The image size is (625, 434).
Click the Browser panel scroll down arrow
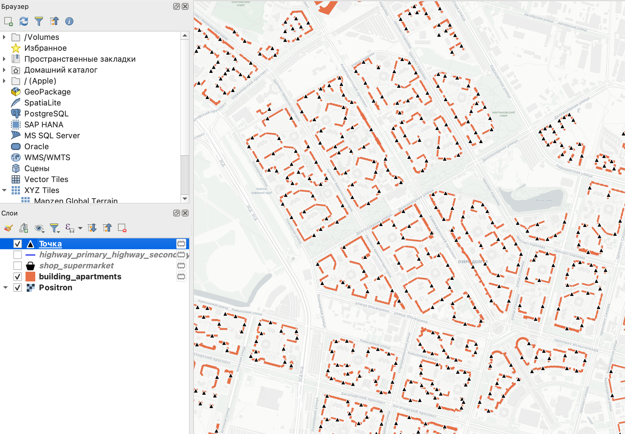tap(185, 199)
